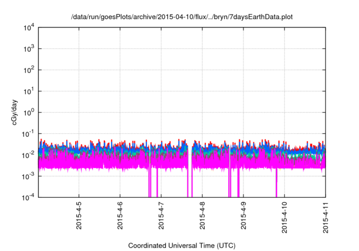The image size is (359, 251).
Task: Click the 10^3 y-axis tick label
Action: 29,49
